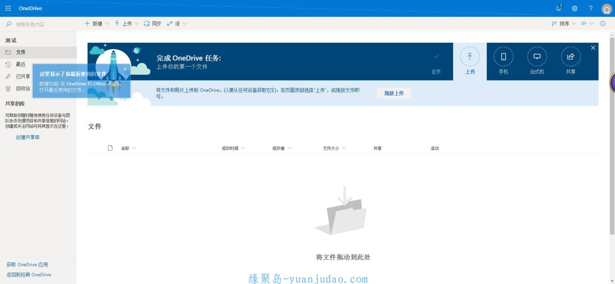Open 回收站 in the left navigation

(23, 89)
